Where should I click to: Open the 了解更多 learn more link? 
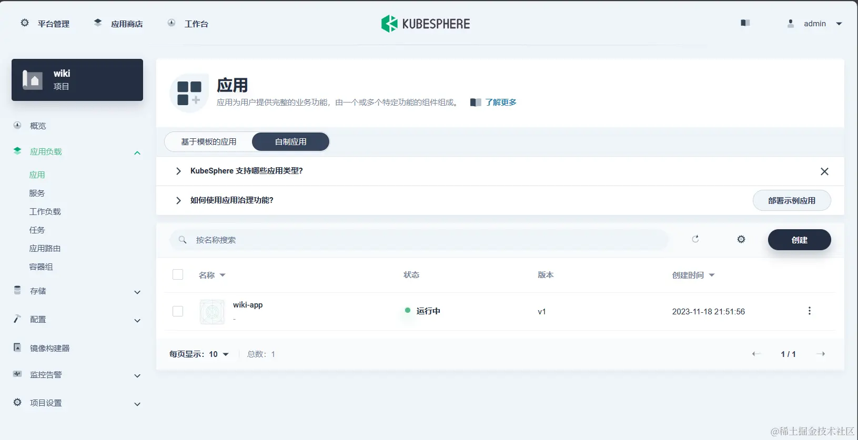coord(500,102)
